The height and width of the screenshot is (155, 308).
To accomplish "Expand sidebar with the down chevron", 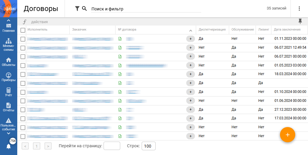I will pyautogui.click(x=9, y=133).
